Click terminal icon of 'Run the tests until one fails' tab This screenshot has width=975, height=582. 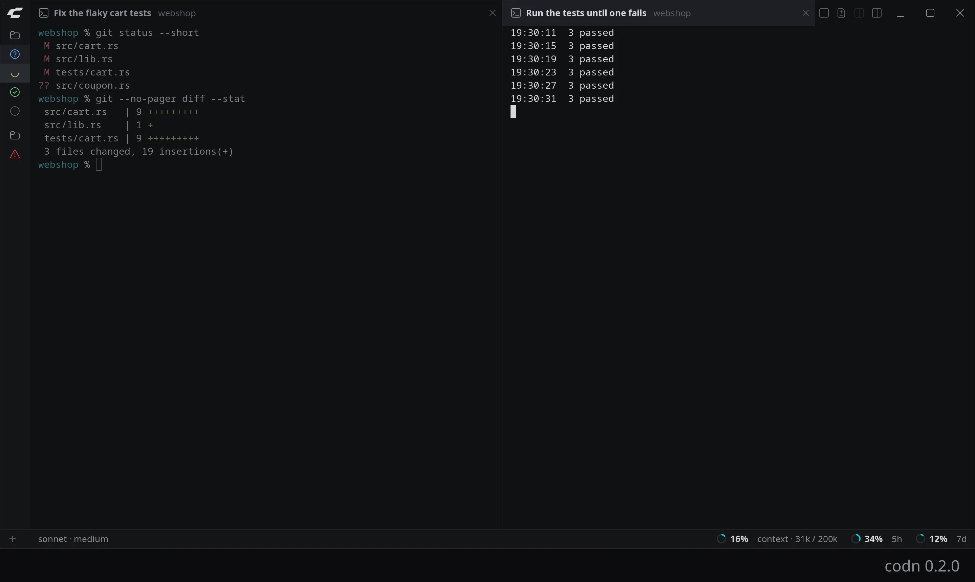[516, 13]
